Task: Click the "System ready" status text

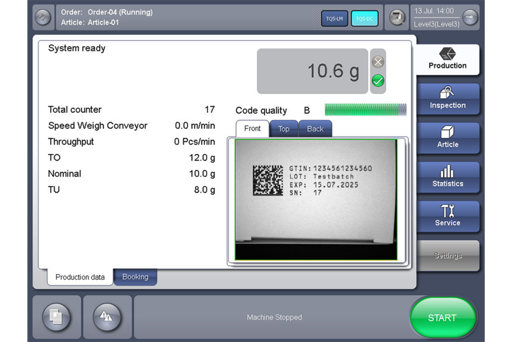Action: 77,48
